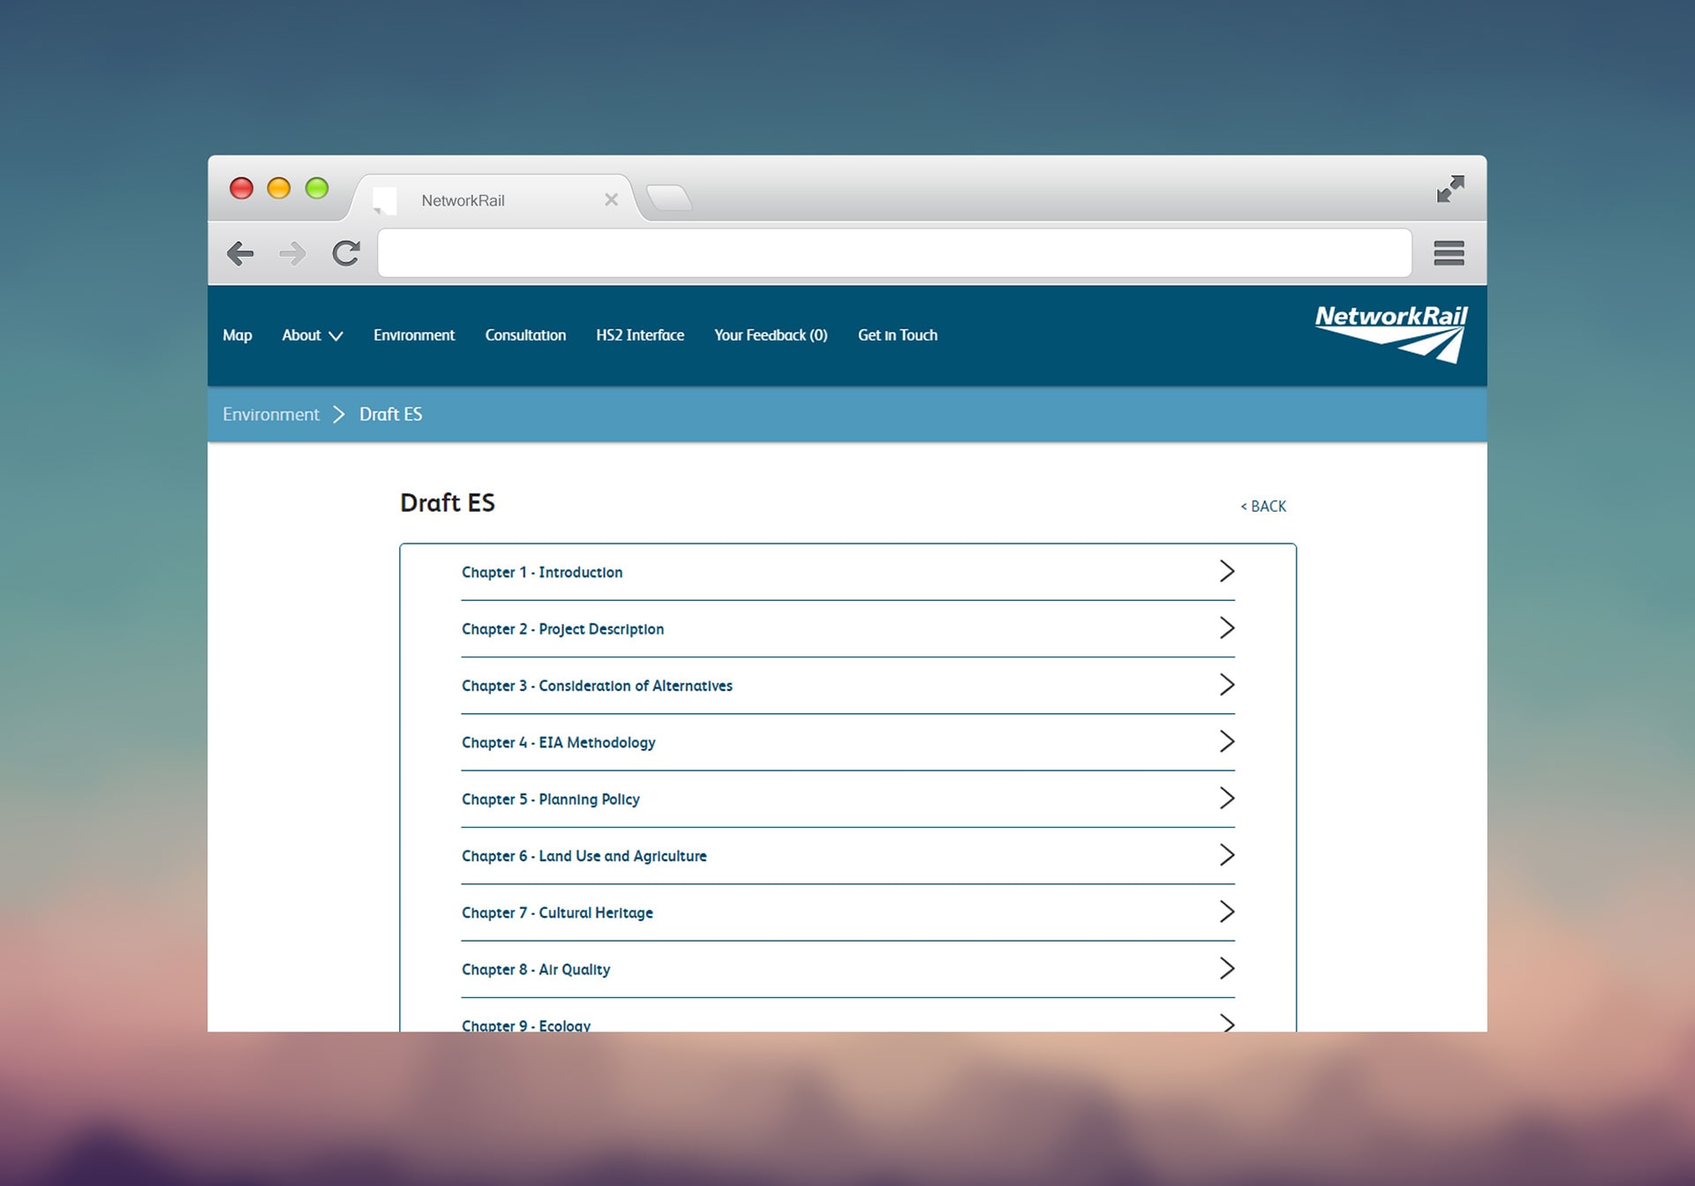Click the browser back arrow icon
The height and width of the screenshot is (1186, 1695).
pos(240,254)
